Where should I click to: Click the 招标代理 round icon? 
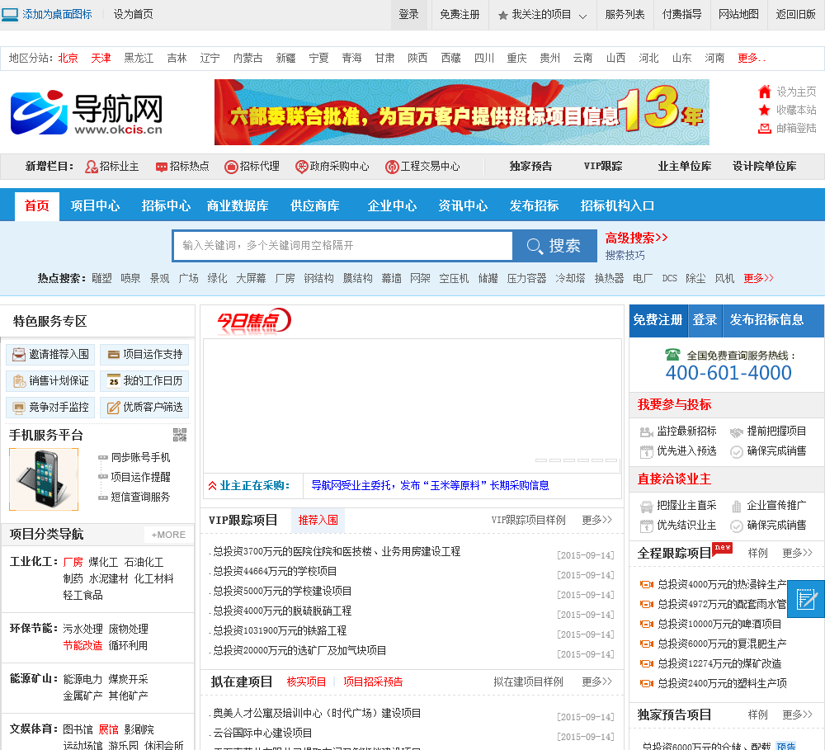[x=231, y=167]
